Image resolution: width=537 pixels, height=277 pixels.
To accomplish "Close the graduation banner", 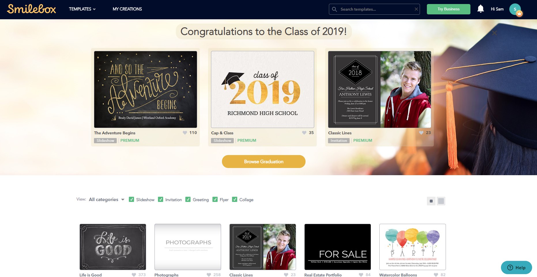I will pos(494,33).
